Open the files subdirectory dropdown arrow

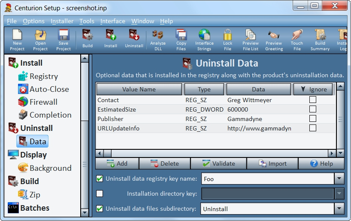(x=339, y=209)
